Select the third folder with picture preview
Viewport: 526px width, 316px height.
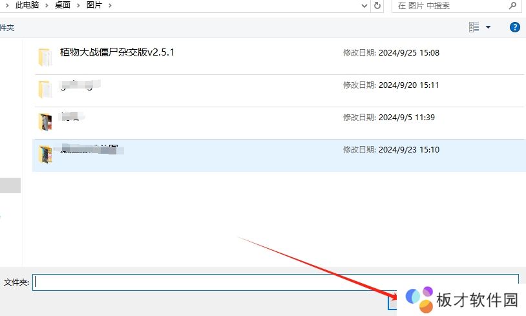coord(45,121)
